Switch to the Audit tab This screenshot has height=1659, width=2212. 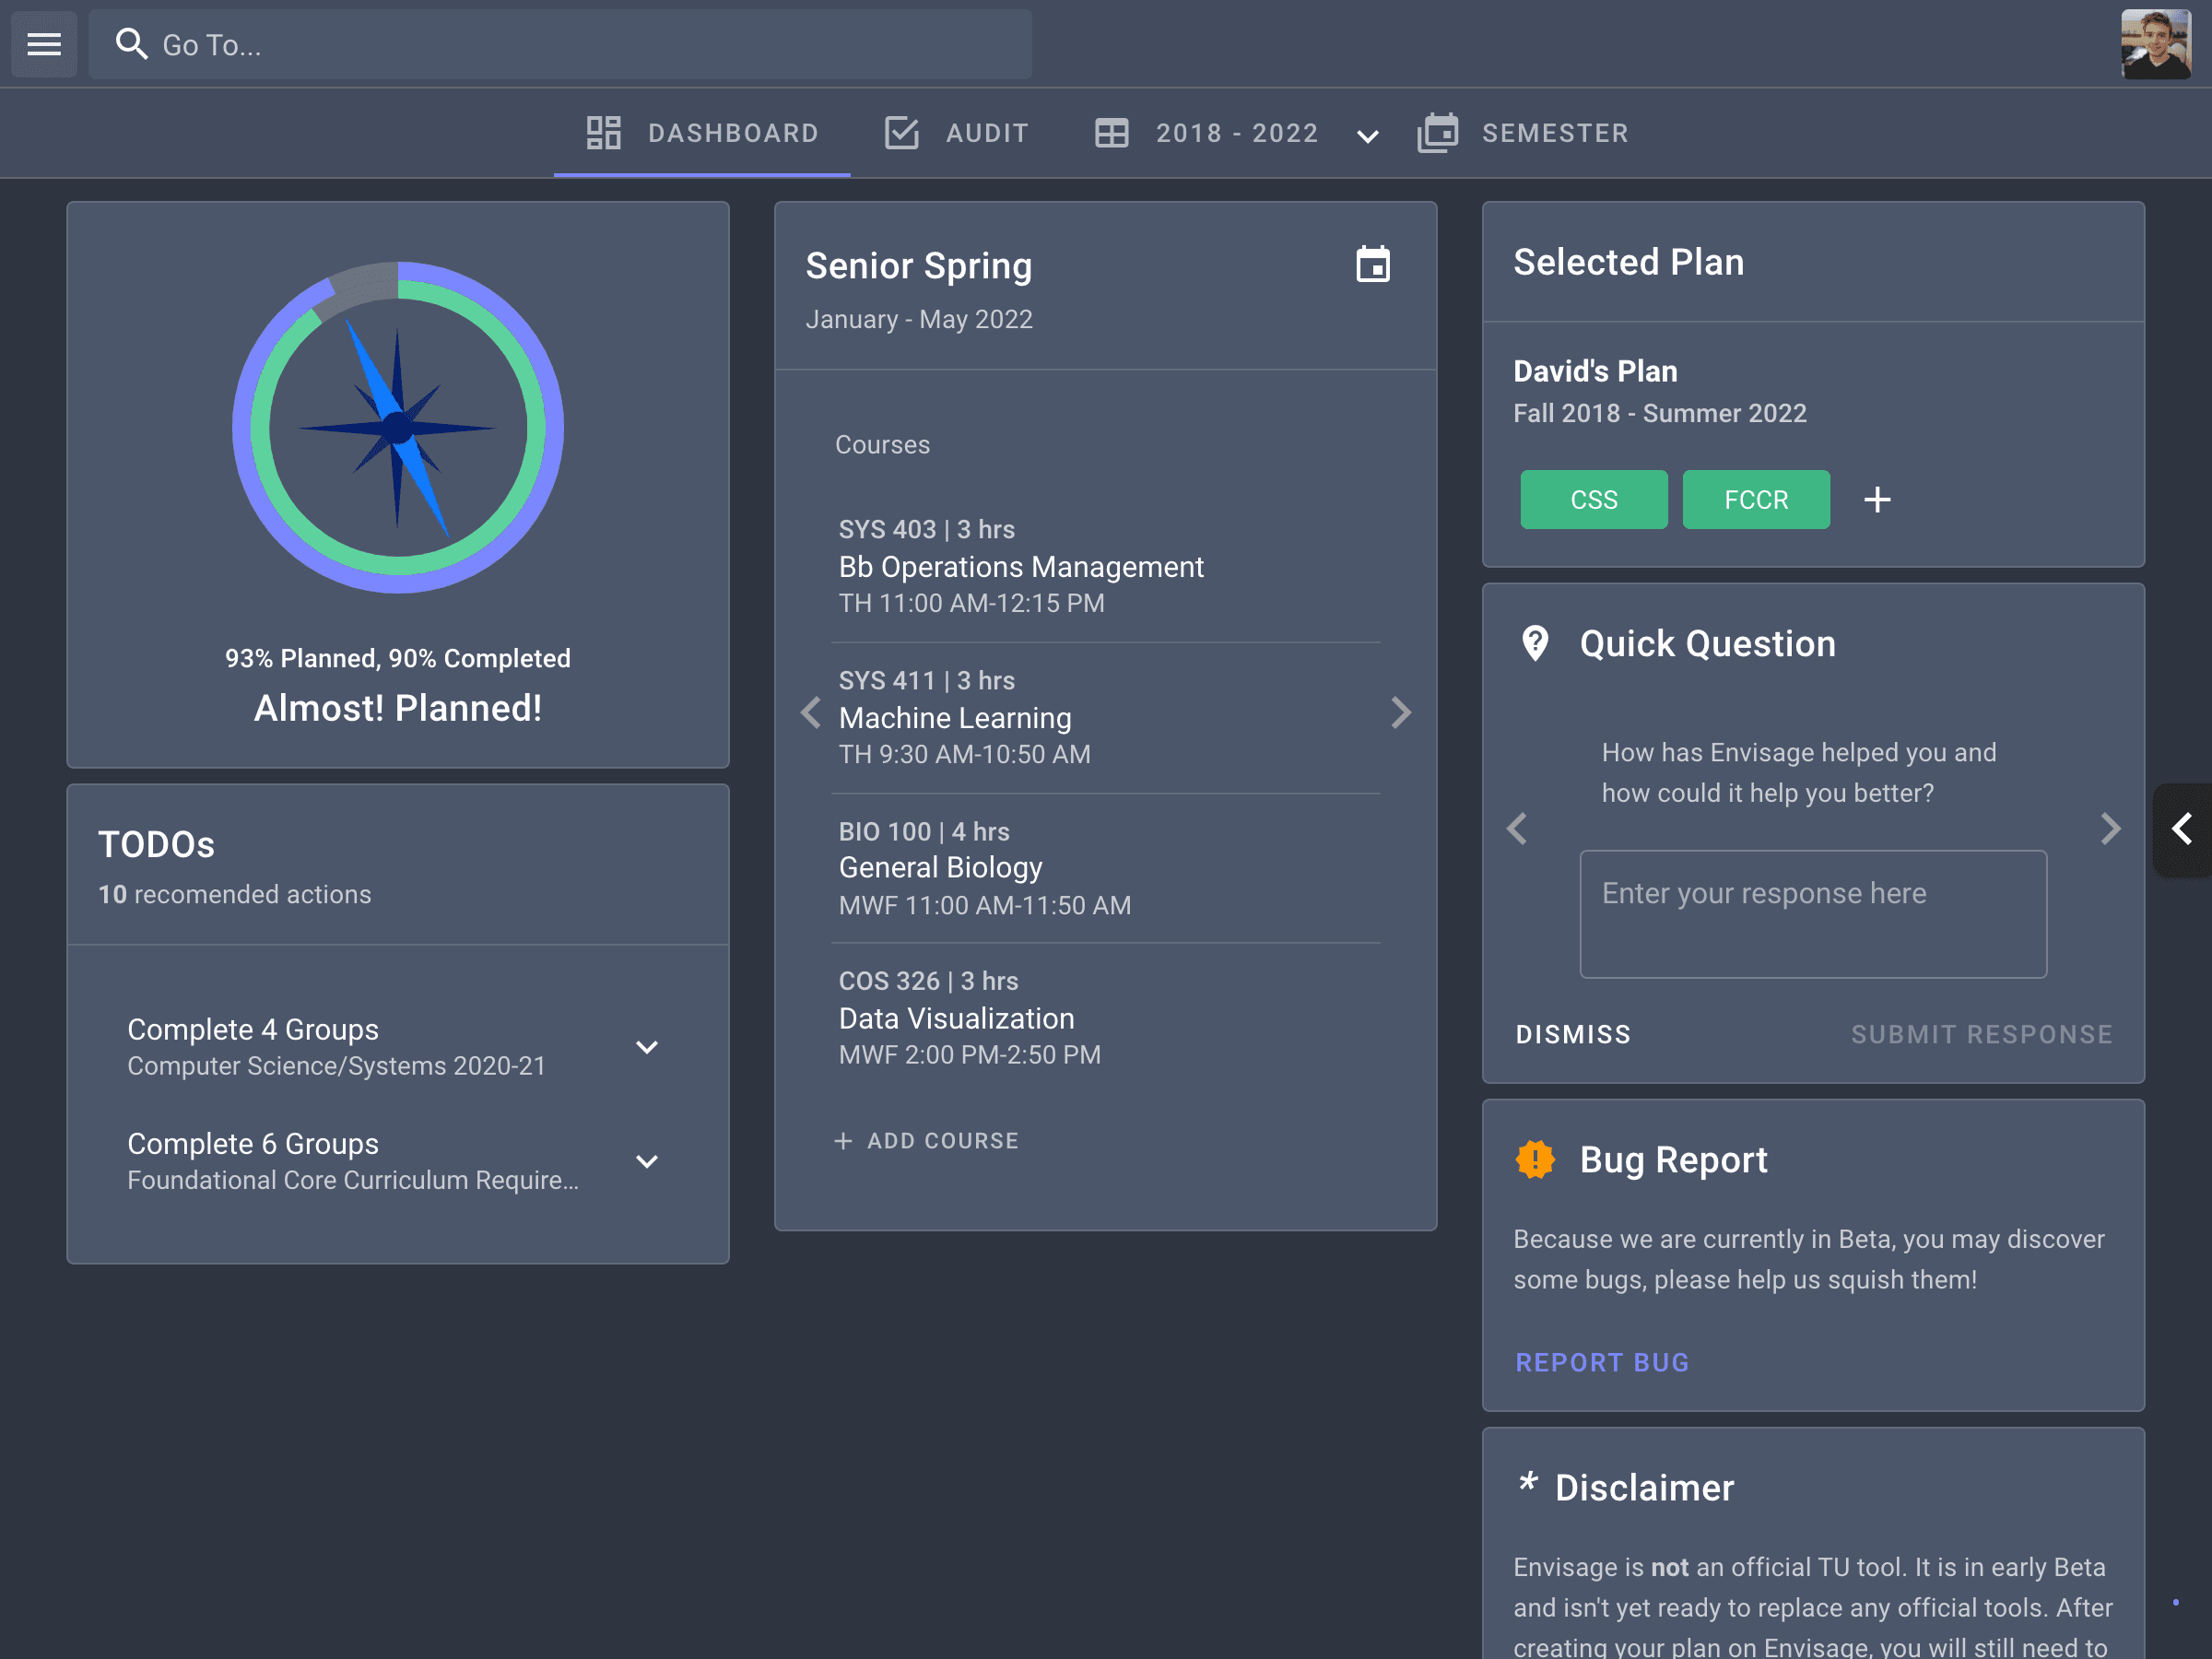pos(957,133)
